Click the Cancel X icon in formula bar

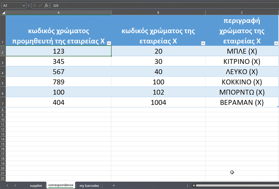(34, 5)
